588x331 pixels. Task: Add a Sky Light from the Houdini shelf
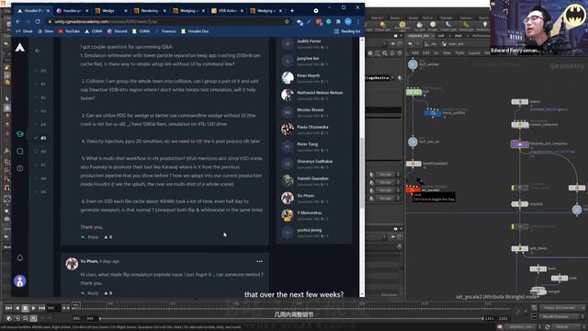coord(419,26)
